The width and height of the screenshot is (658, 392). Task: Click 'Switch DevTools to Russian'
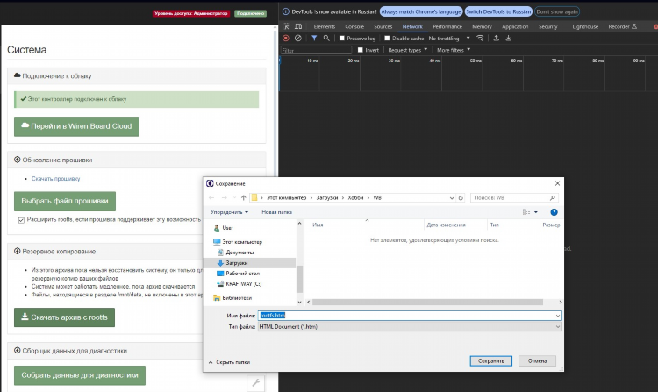498,11
